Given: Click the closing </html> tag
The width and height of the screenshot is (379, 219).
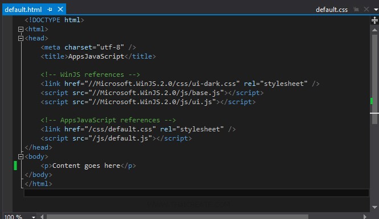Looking at the screenshot, I should pos(38,184).
